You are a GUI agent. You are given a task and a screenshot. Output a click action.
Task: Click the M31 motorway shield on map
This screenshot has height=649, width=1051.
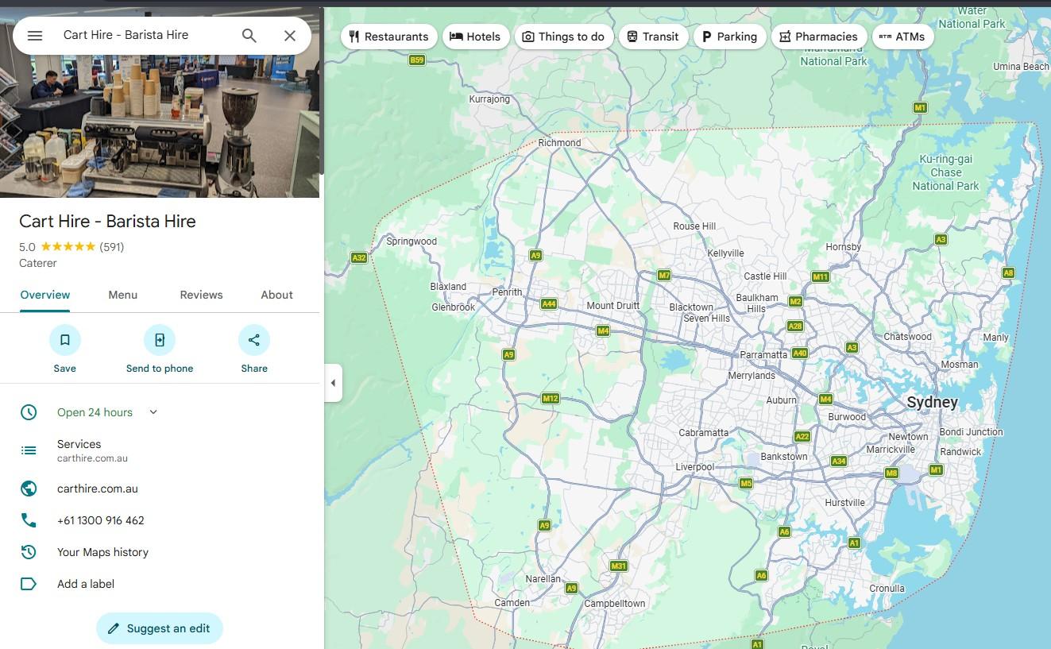(619, 566)
